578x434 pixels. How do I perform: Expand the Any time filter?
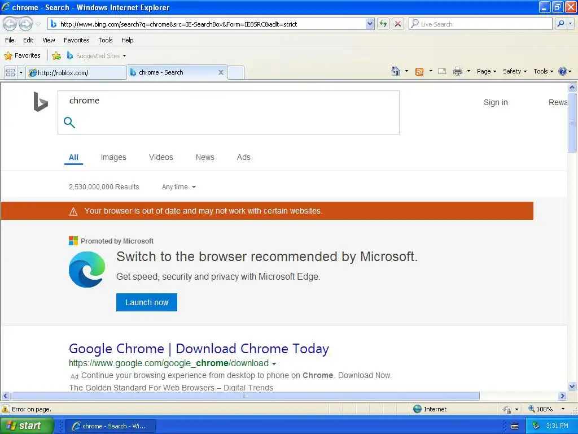pyautogui.click(x=179, y=187)
